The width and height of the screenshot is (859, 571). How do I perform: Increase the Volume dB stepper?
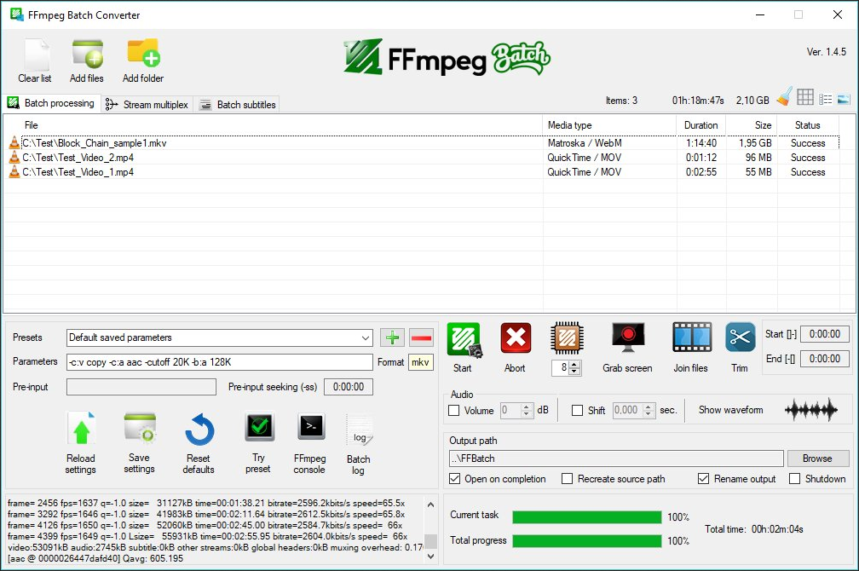527,407
